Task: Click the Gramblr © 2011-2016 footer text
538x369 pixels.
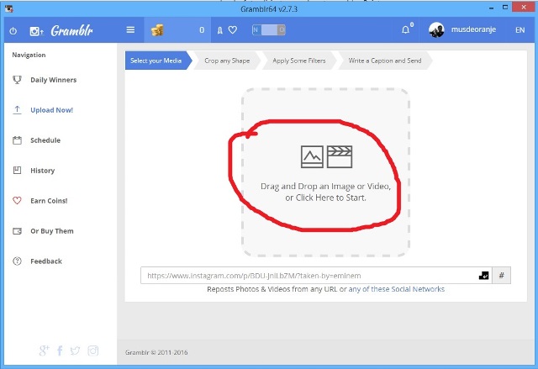Action: 156,352
